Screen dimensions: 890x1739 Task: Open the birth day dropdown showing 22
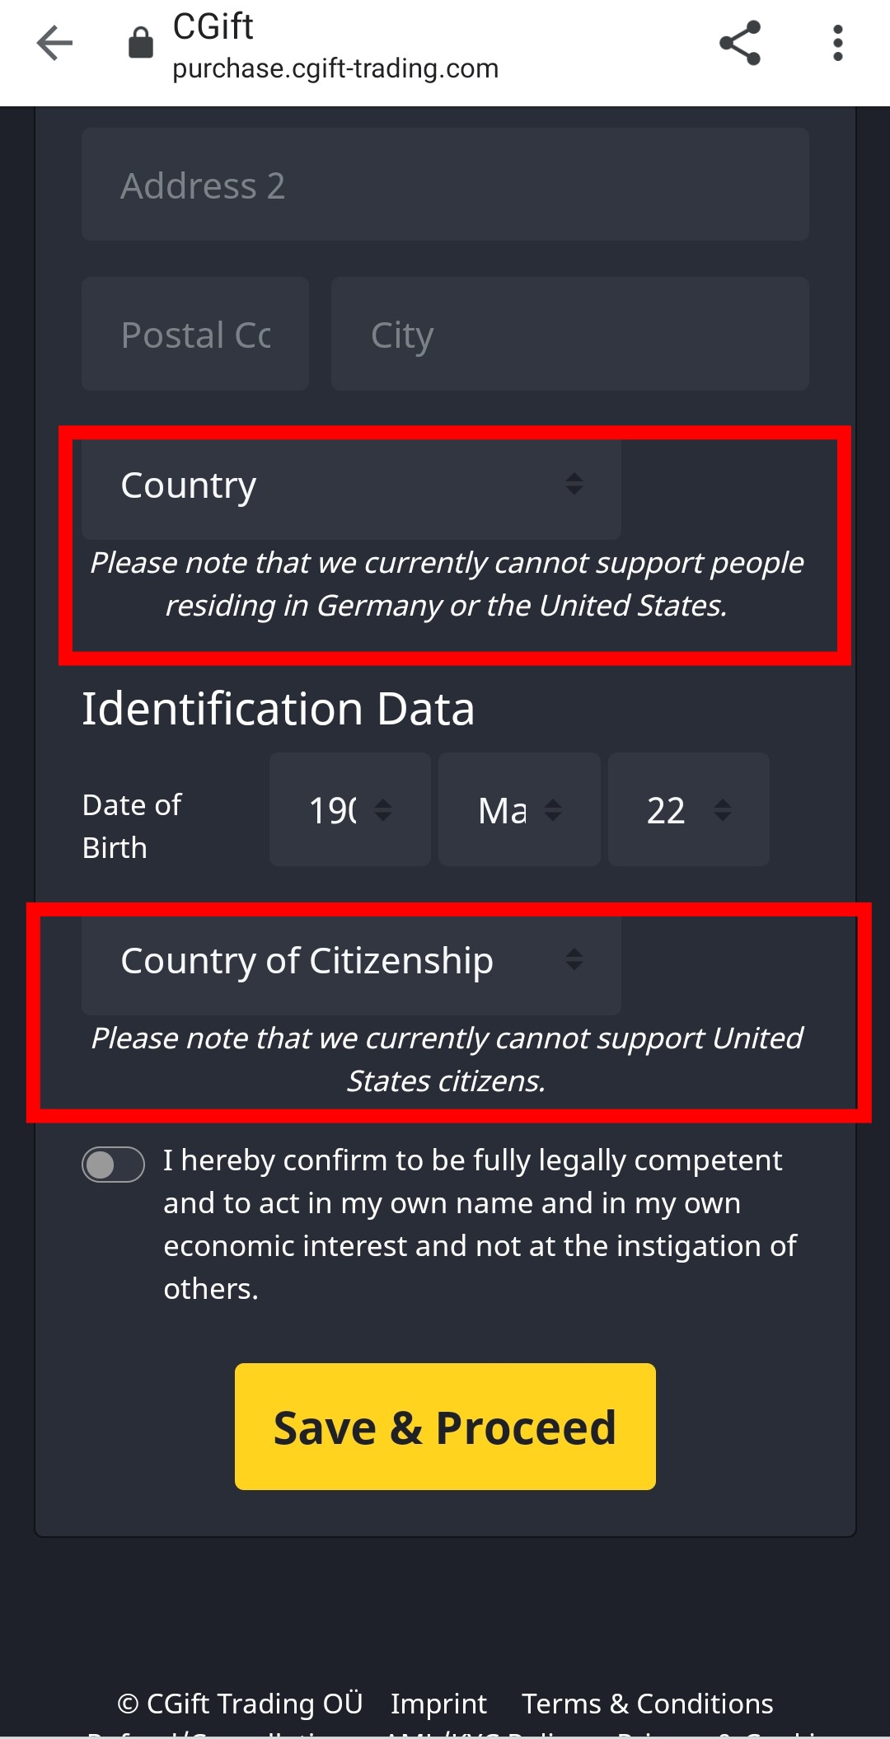point(688,810)
